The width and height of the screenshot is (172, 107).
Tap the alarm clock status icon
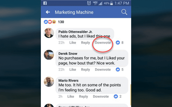[x=89, y=3]
